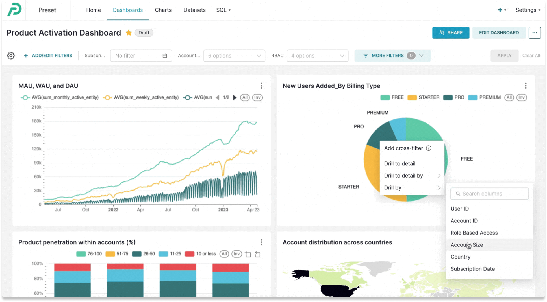
Task: Open the MAU, WAU, and DAU chart kebab menu
Action: [x=261, y=86]
